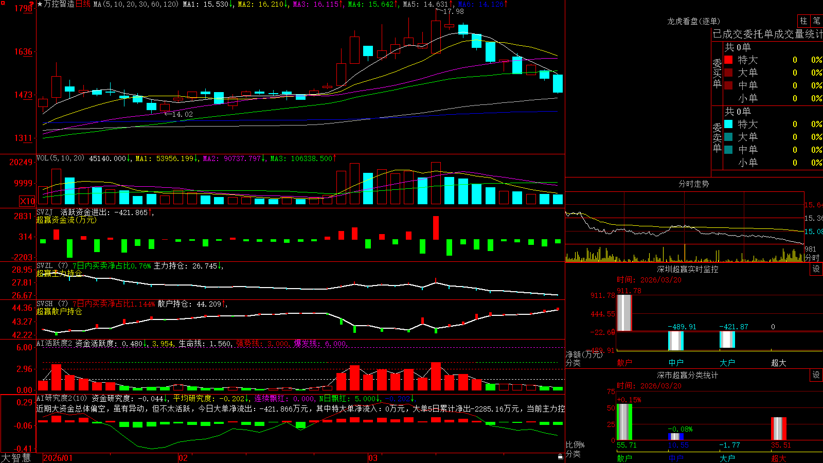This screenshot has height=463, width=823.
Task: Click the 已成交委托单成交量统计 header
Action: coord(767,34)
